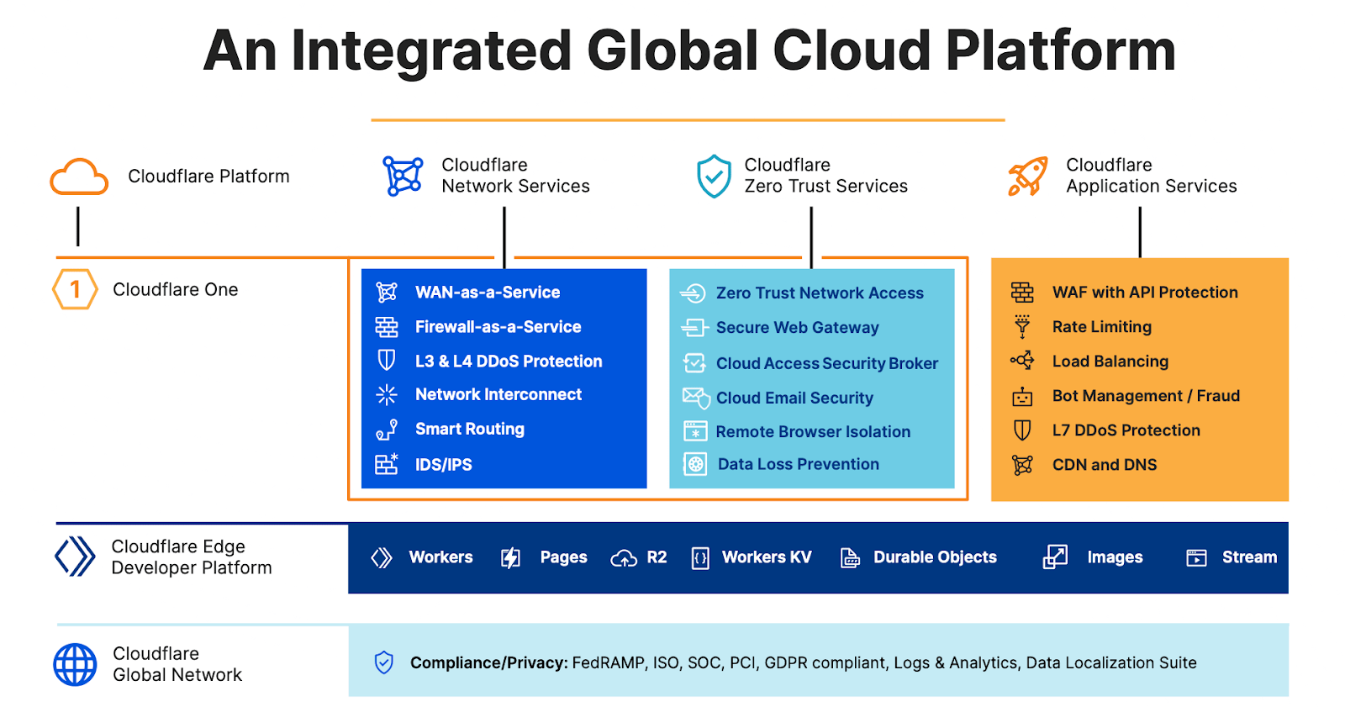Click the WAF with API Protection text
The image size is (1345, 707).
[x=1145, y=293]
